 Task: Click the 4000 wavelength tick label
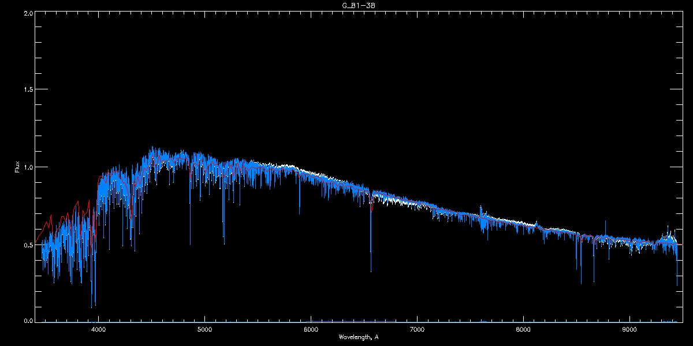click(x=99, y=329)
